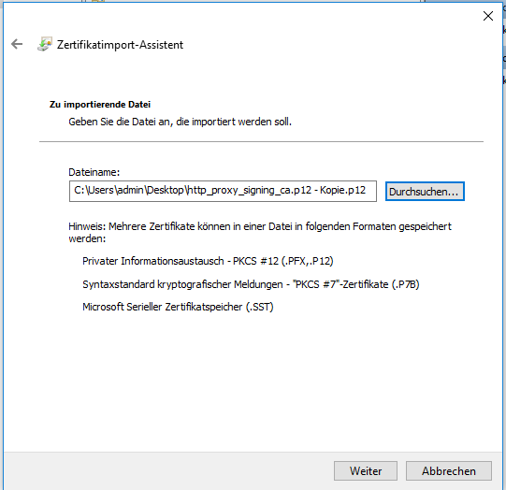Focus the Dateiname file path field
The width and height of the screenshot is (506, 490).
coord(223,191)
